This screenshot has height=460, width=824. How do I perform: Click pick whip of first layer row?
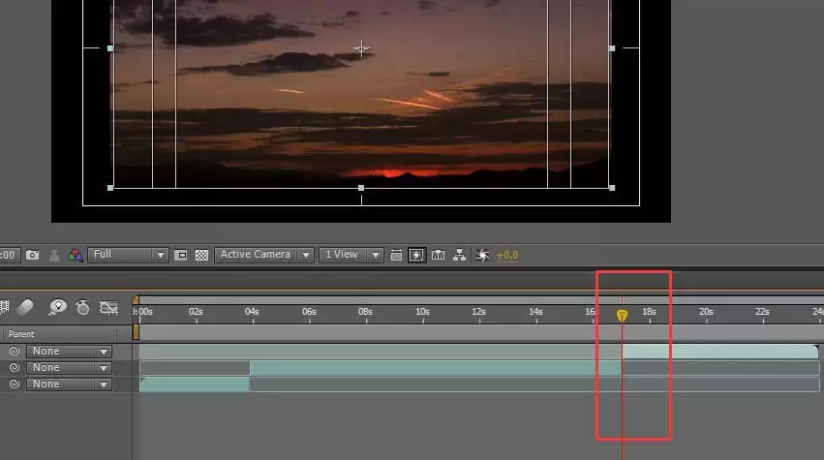click(15, 351)
